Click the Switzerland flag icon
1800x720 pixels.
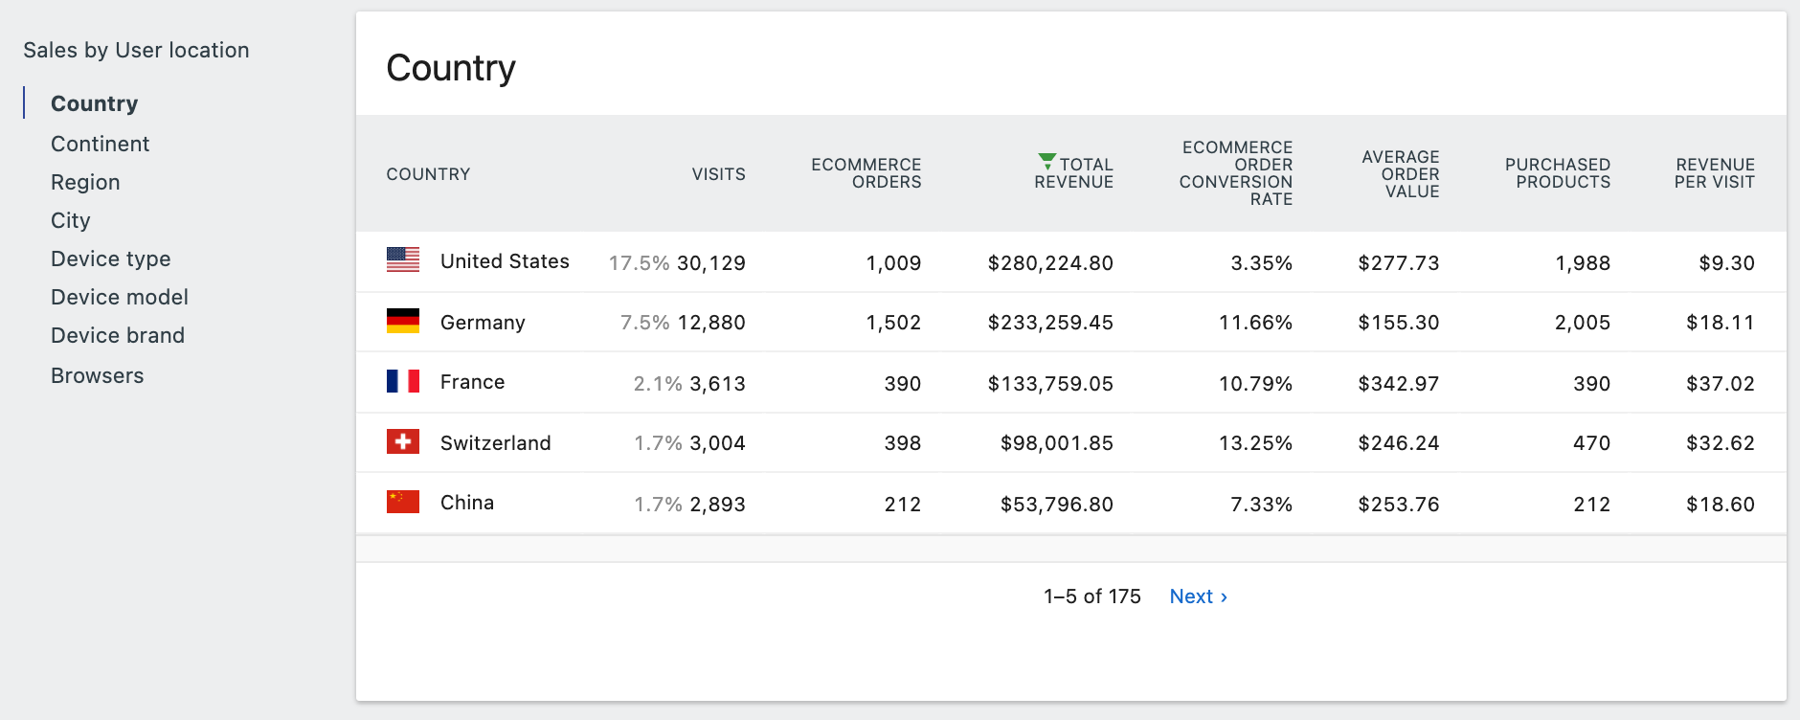tap(402, 441)
